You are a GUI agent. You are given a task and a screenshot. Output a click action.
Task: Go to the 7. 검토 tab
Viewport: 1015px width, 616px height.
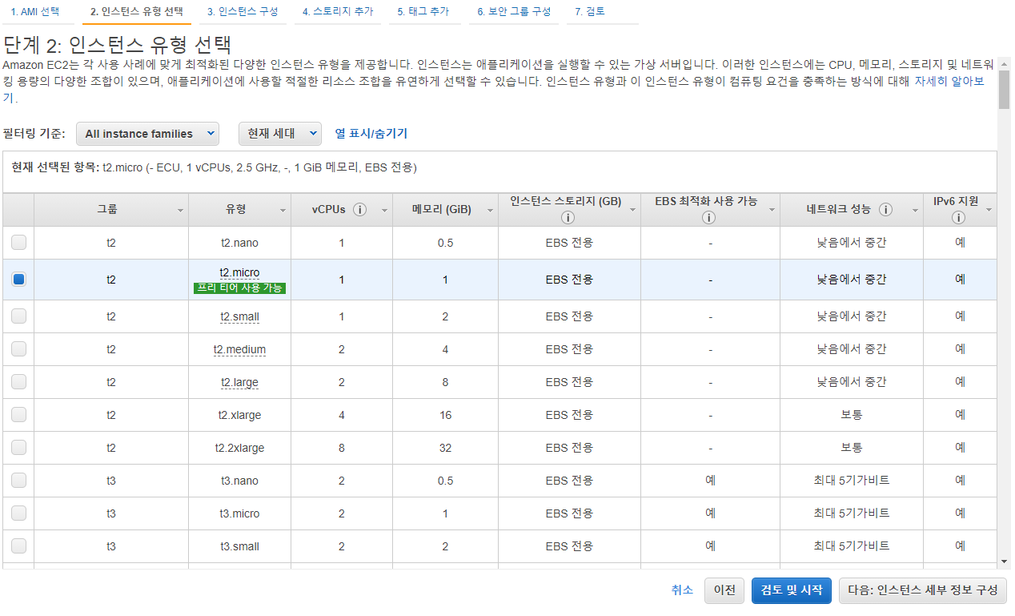(590, 12)
